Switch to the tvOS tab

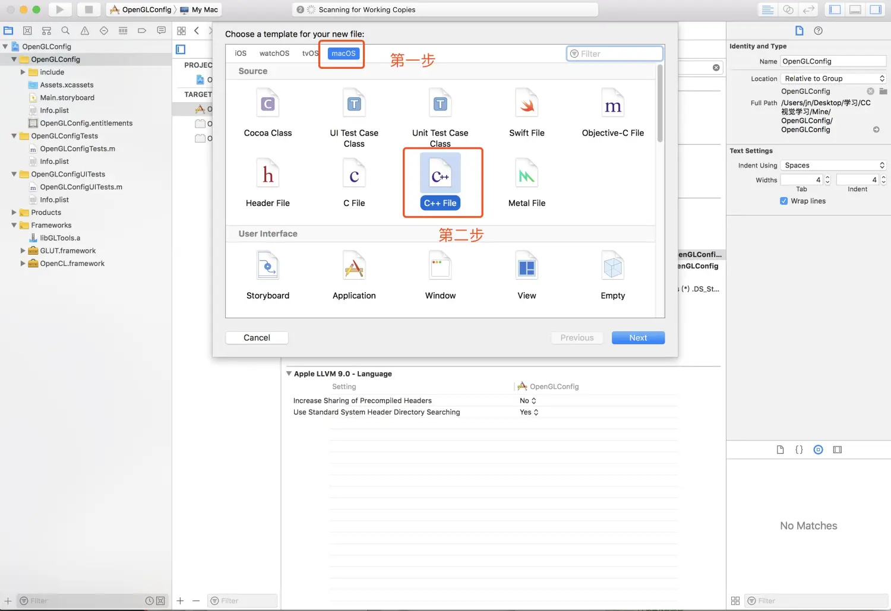[310, 53]
